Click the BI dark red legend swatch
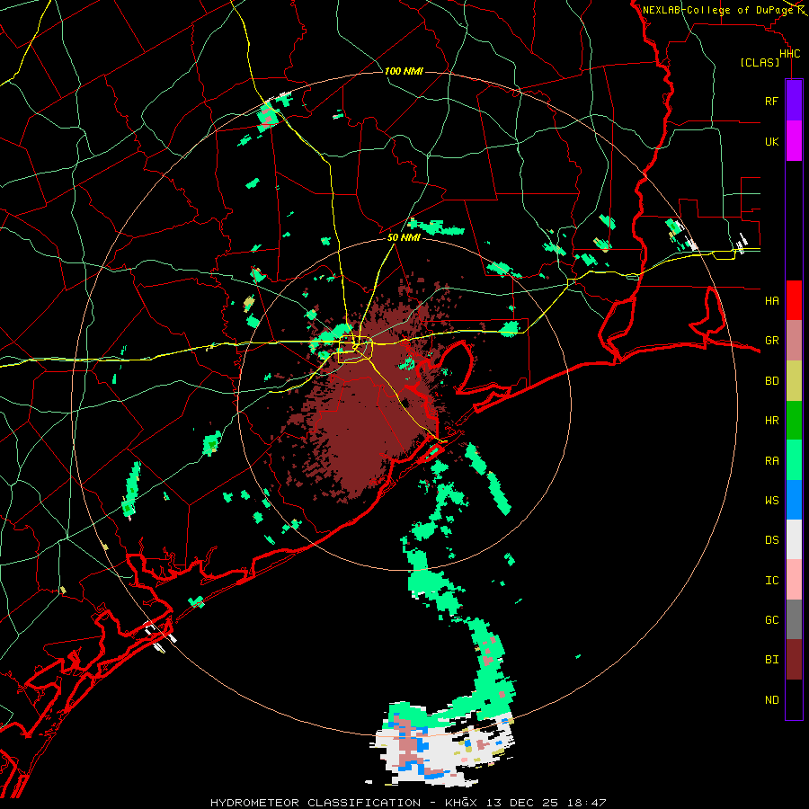The height and width of the screenshot is (809, 809). 794,660
